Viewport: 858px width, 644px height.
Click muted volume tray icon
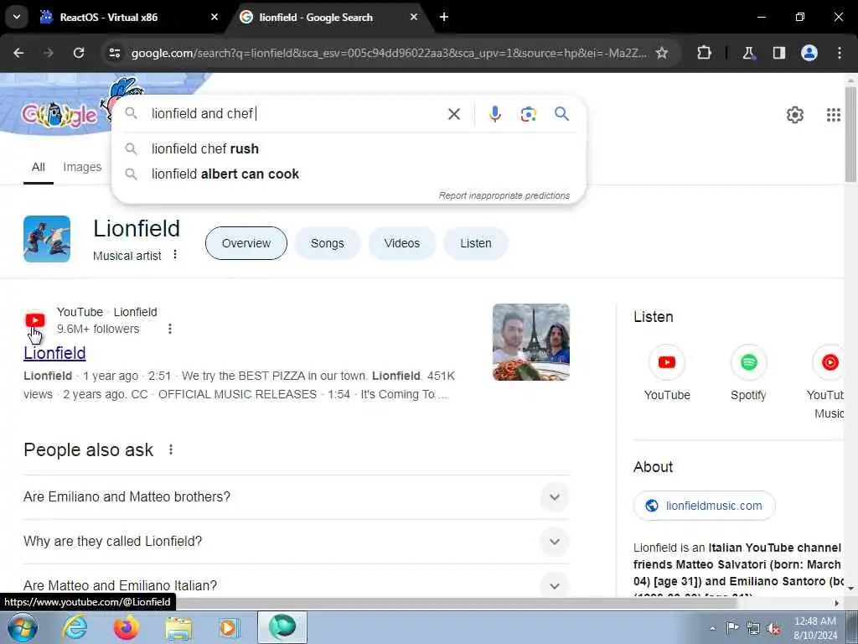tap(774, 629)
